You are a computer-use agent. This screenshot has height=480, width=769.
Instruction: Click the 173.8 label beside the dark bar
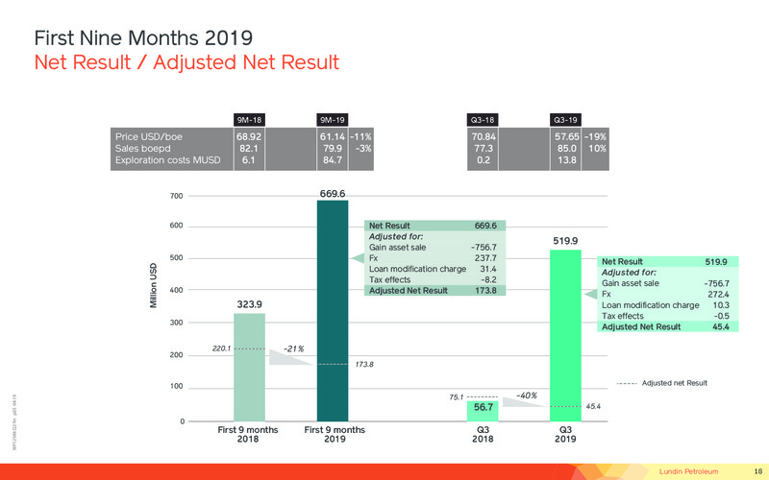364,365
